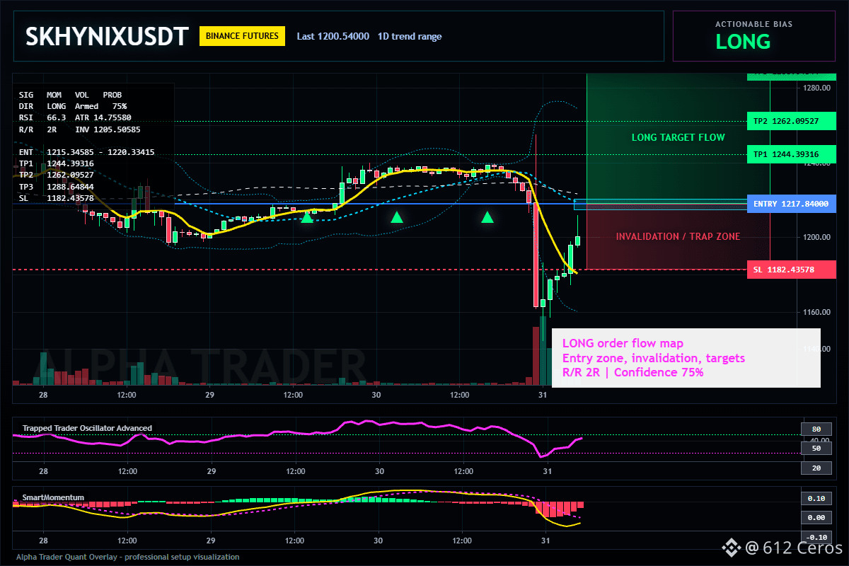Click the 50 level on oscillator scale

816,449
